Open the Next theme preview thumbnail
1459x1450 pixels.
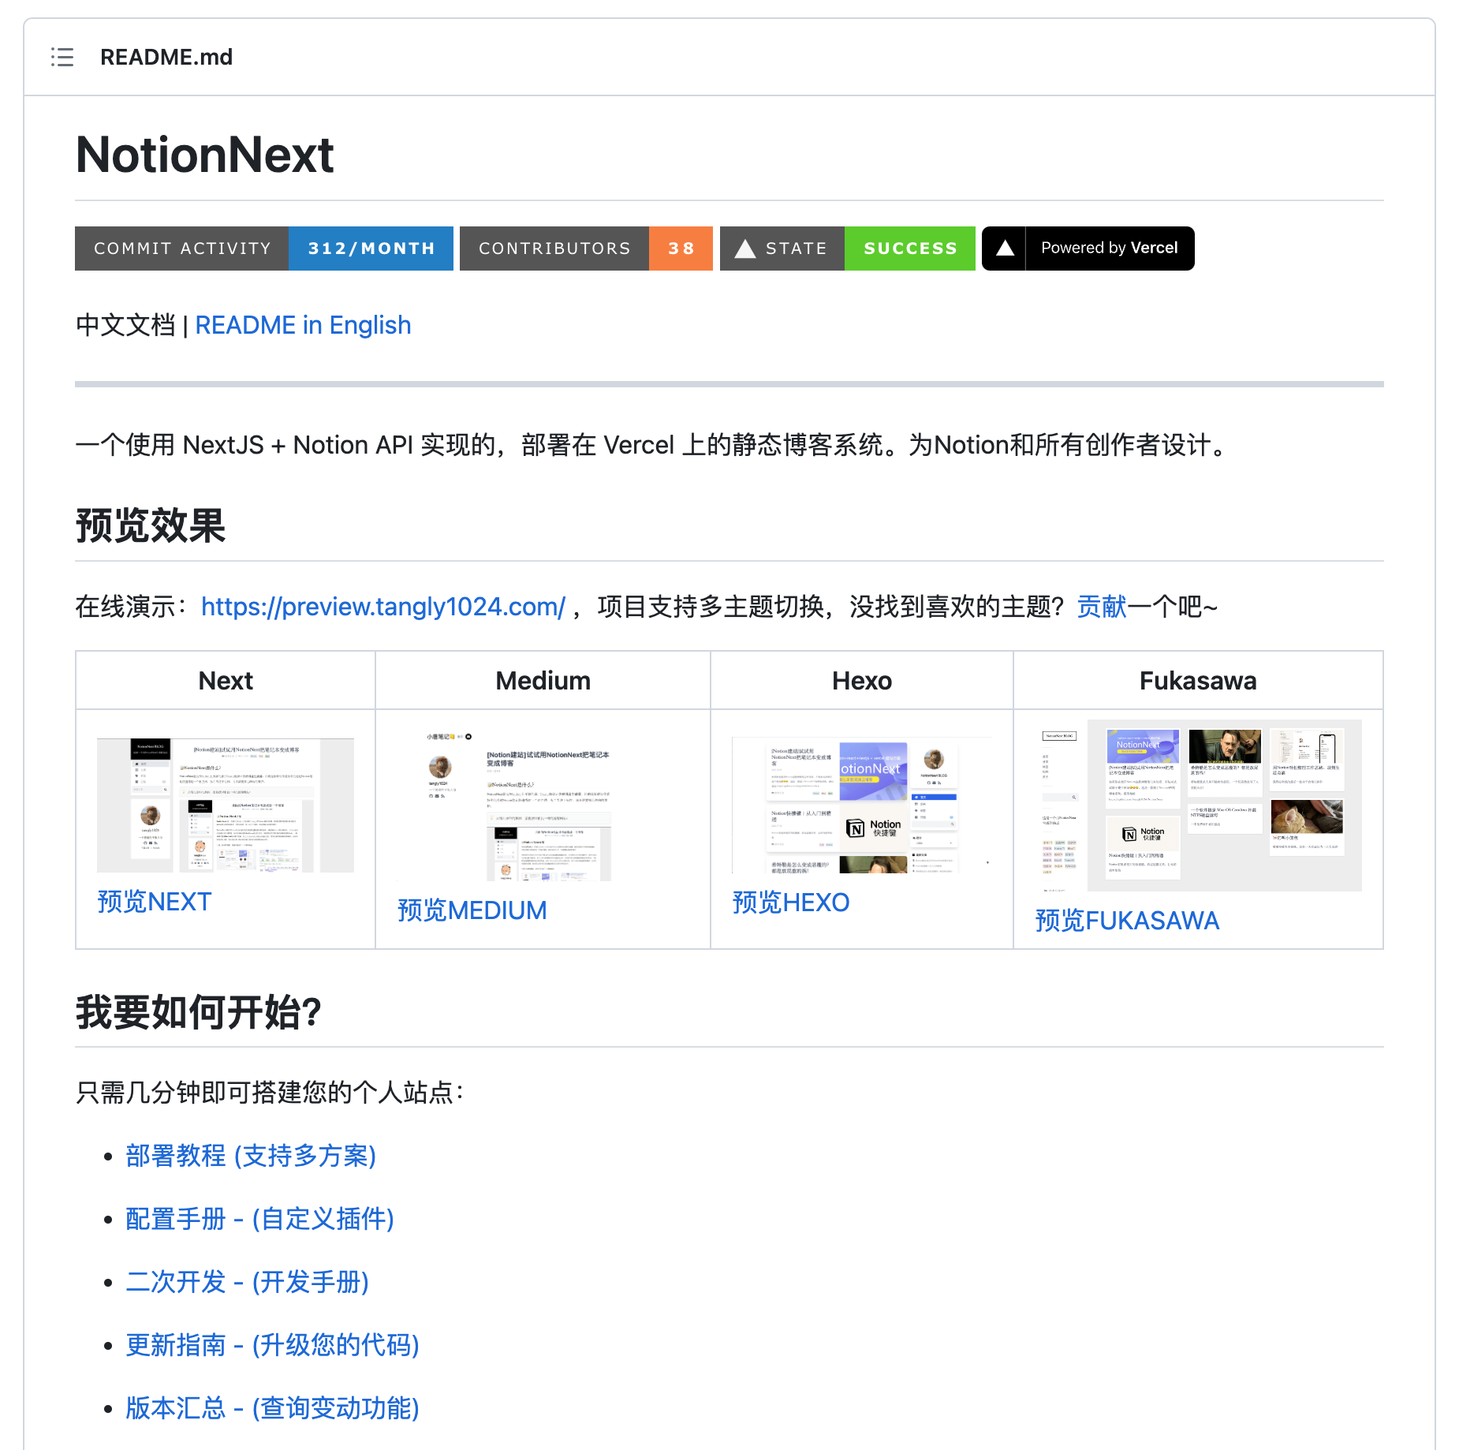point(226,805)
